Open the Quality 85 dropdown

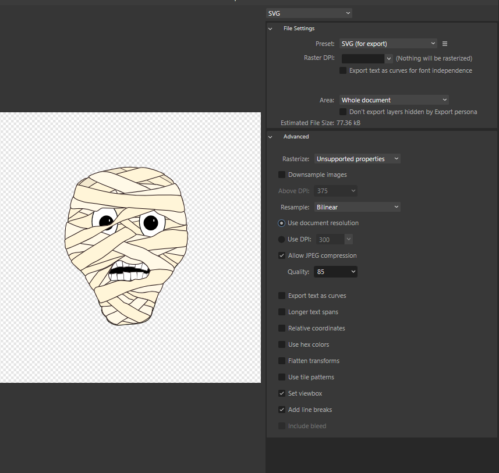(x=335, y=272)
